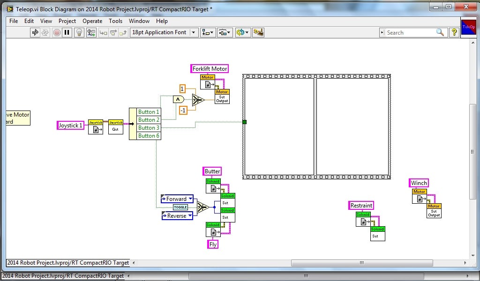The image size is (480, 281).
Task: Click the vertical scrollbar down arrow
Action: [473, 256]
